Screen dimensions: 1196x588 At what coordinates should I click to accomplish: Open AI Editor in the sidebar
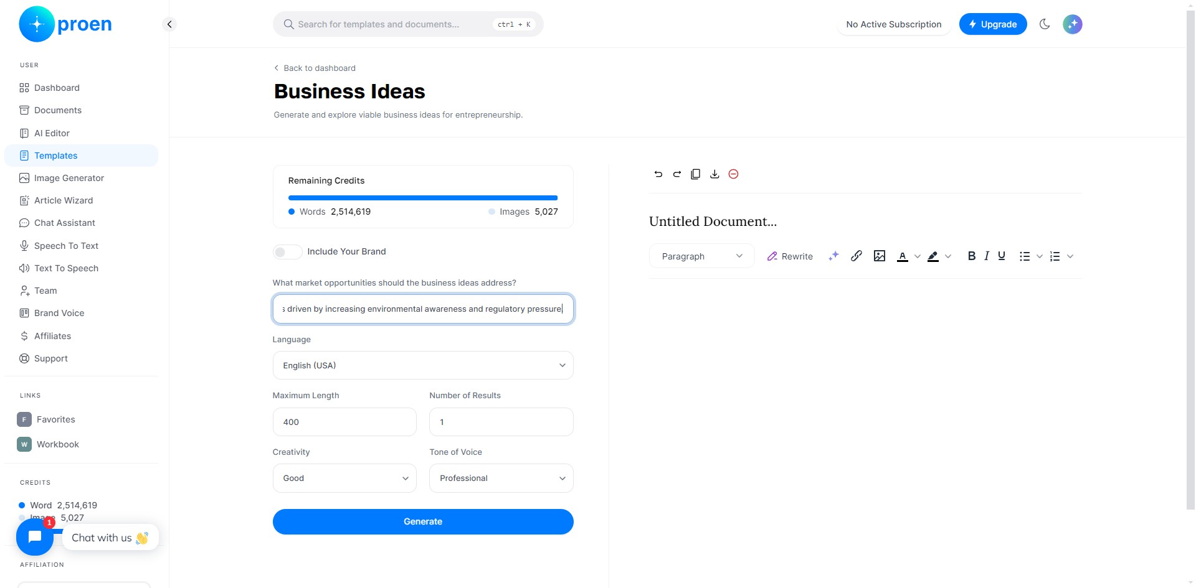[81, 133]
